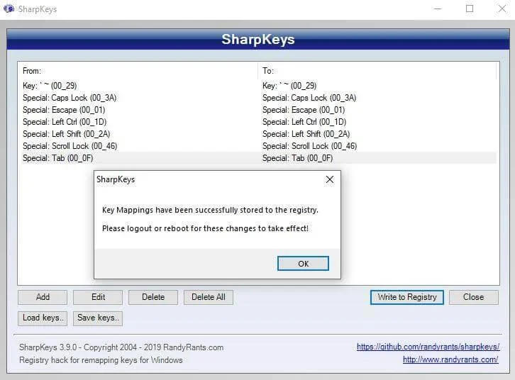Screen dimensions: 515x380
Task: Click the Delete All button
Action: click(x=209, y=297)
